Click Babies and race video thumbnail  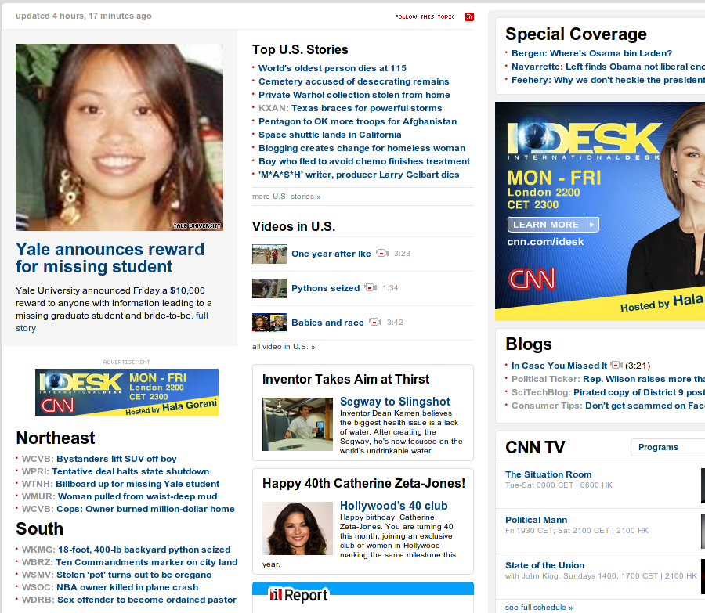269,323
